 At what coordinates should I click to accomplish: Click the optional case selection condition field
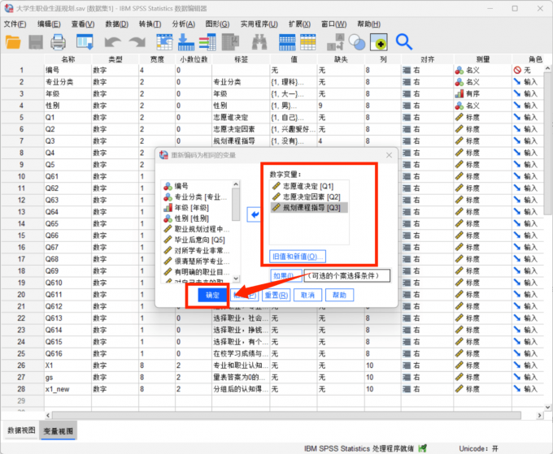pos(347,276)
